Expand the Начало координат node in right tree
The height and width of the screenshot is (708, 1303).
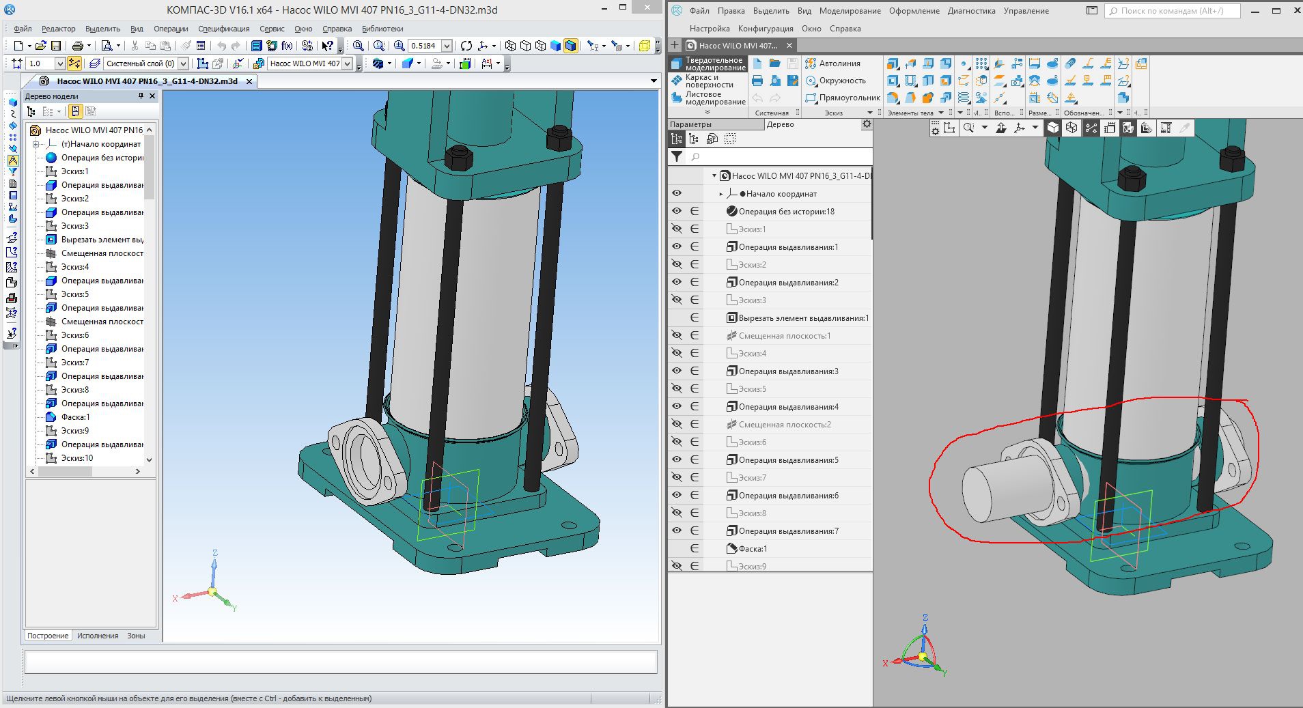pyautogui.click(x=721, y=194)
